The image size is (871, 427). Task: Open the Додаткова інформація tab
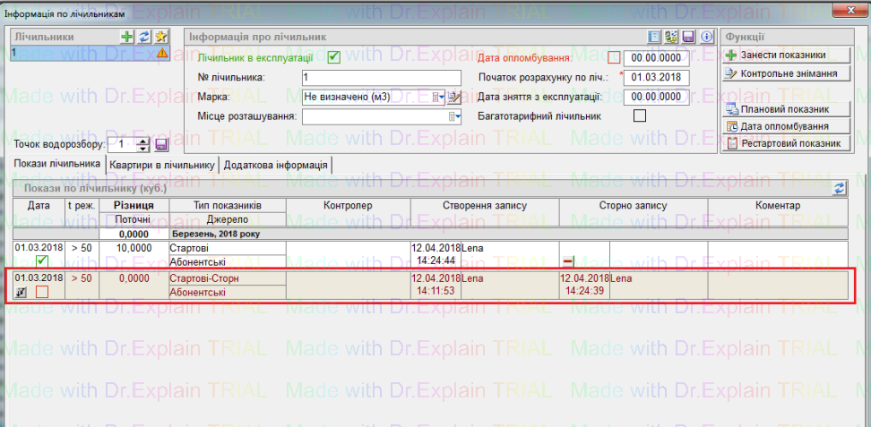[275, 165]
